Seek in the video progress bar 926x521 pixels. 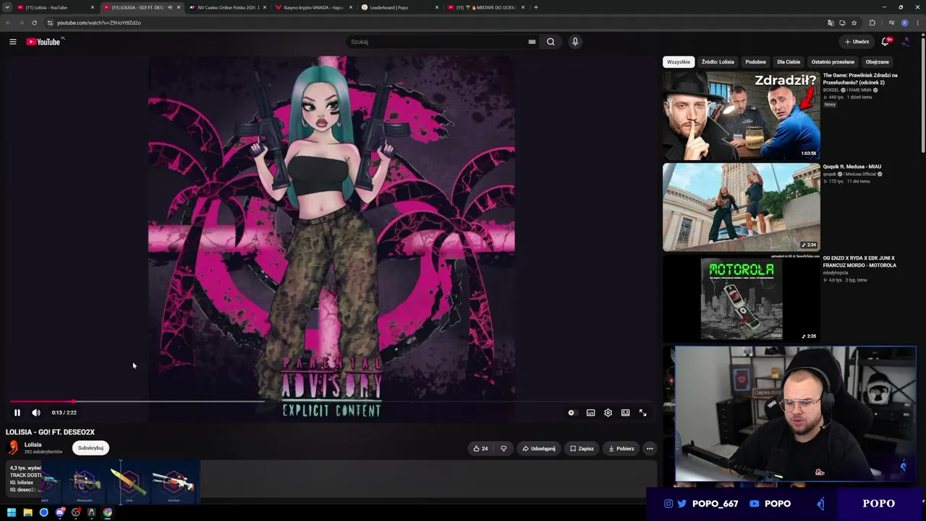pos(331,402)
